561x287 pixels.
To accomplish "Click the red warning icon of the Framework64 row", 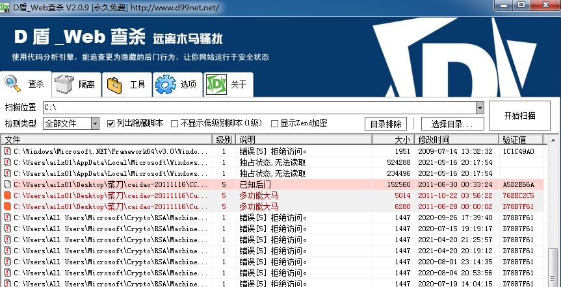I will coord(7,151).
